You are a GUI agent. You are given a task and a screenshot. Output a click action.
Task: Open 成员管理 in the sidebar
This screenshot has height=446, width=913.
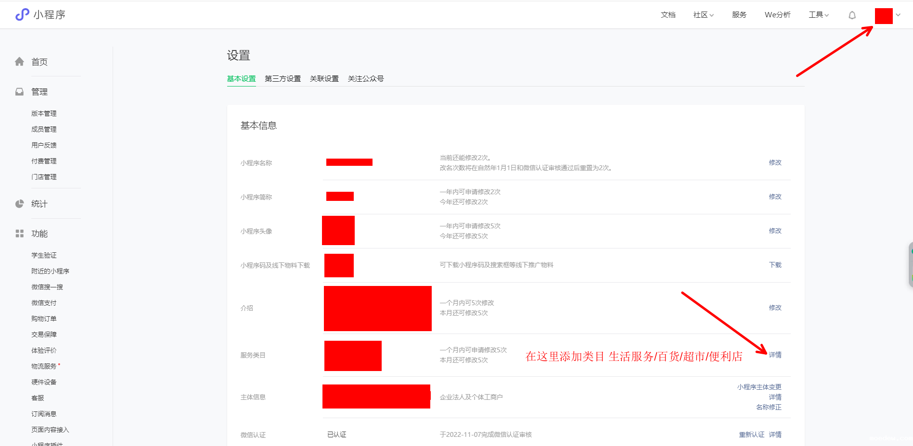tap(44, 129)
